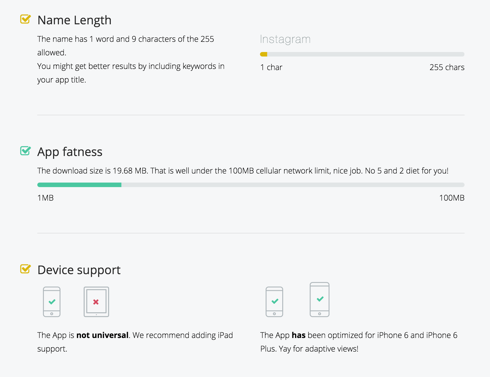
Task: Click the red X on iPad icon
Action: click(96, 302)
